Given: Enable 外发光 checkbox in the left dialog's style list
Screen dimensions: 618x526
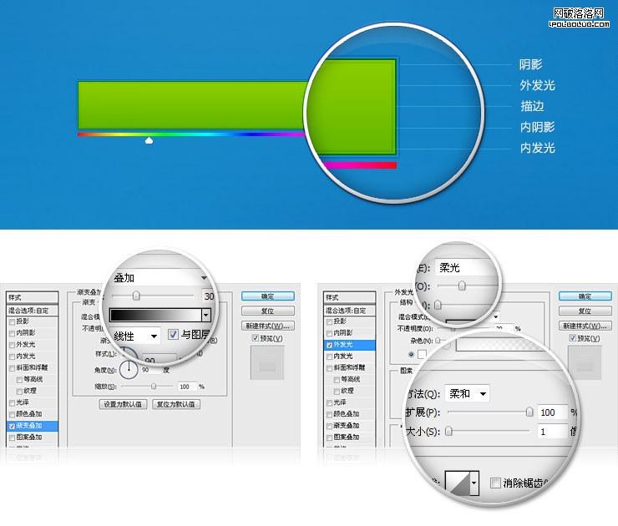Looking at the screenshot, I should (12, 345).
